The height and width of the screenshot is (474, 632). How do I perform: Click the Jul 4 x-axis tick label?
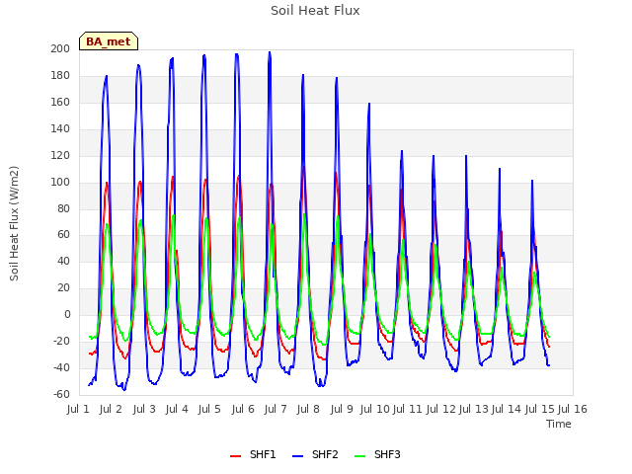(177, 409)
